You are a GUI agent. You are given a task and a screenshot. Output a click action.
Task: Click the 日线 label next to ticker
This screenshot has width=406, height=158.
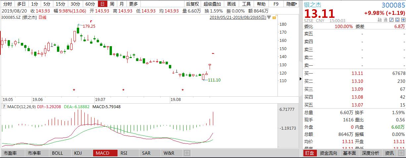pos(42,17)
